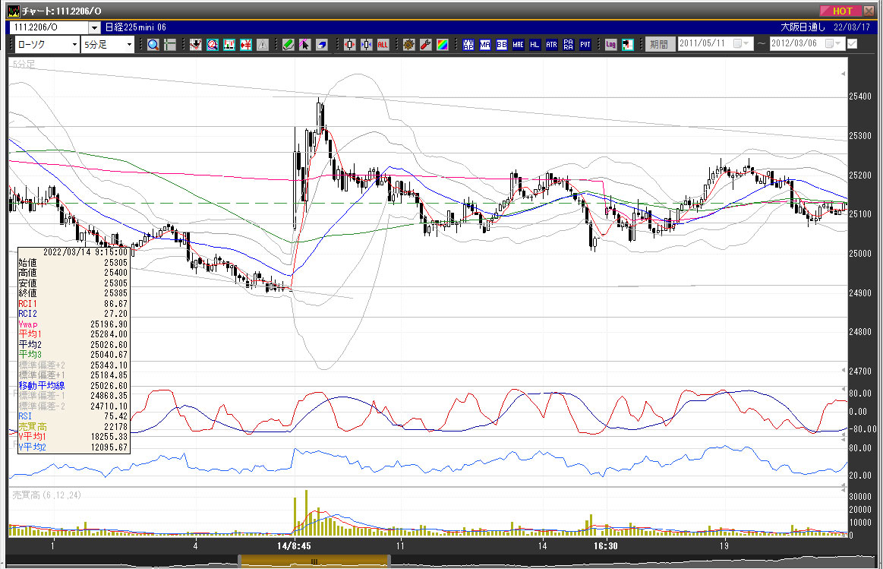This screenshot has width=883, height=569.
Task: Open the end date 2012/03/06 calendar picker
Action: [834, 44]
